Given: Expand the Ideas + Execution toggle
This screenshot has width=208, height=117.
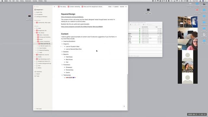Looking at the screenshot, I should (x=36, y=35).
